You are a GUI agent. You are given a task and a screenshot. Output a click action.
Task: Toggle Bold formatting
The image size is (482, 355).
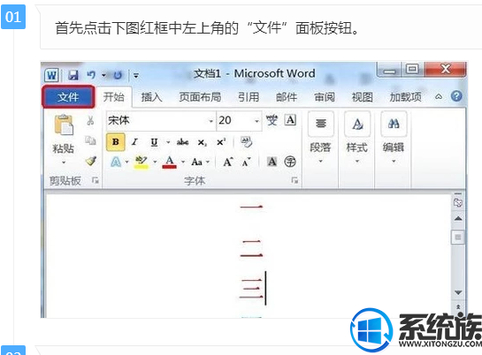[x=116, y=142]
